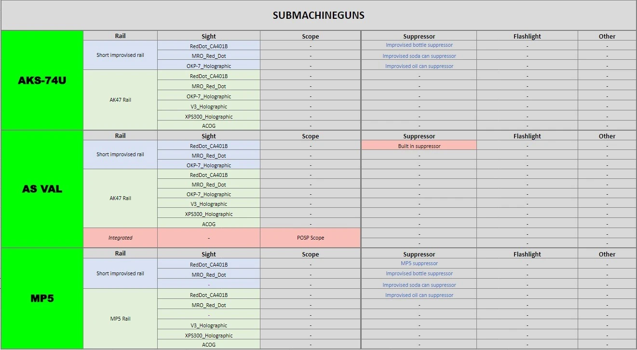Select the Suppressor column header in AKS-74U section

(419, 36)
